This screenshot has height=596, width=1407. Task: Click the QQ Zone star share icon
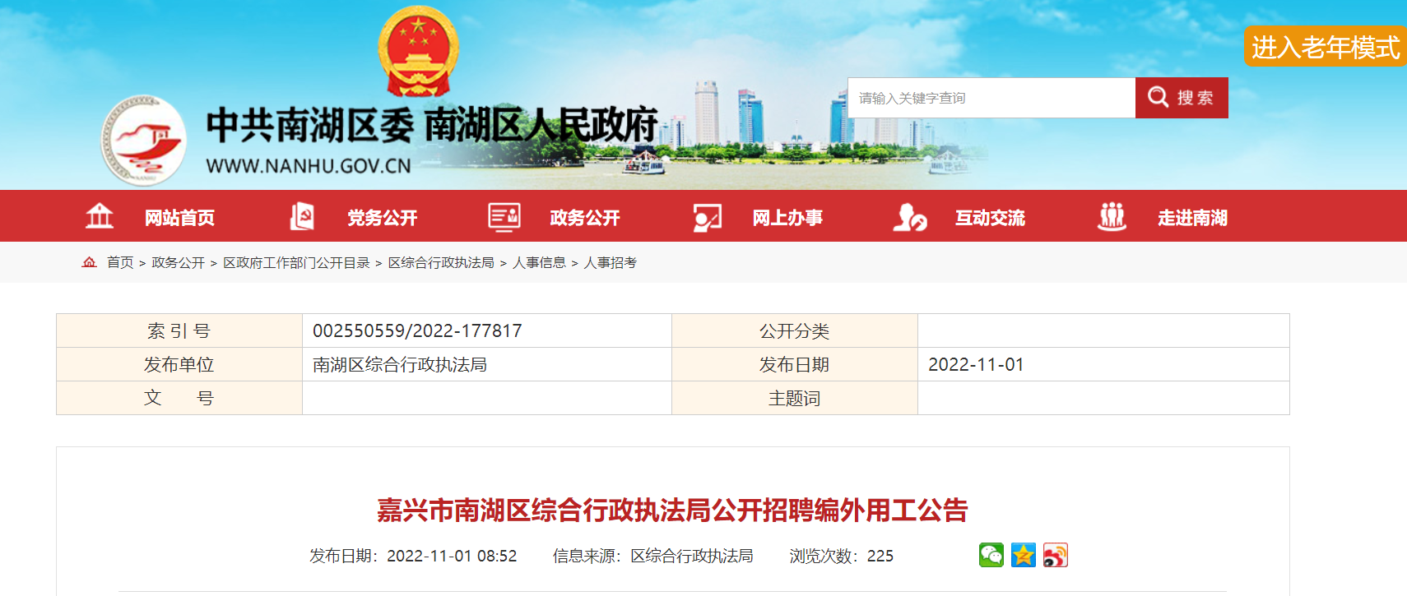(1024, 556)
